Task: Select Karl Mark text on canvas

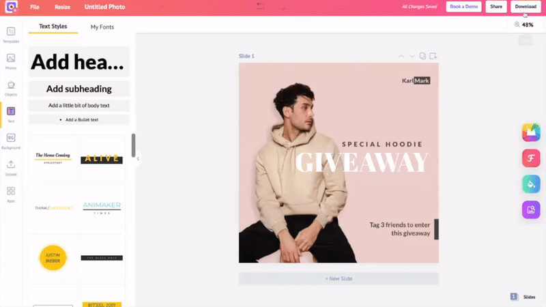Action: coord(416,81)
